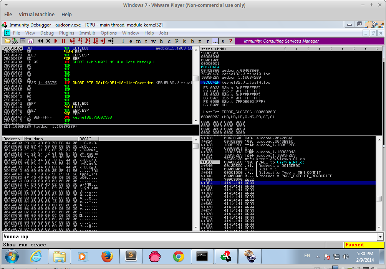Show source with the 's' button
This screenshot has height=269, width=386.
point(223,41)
